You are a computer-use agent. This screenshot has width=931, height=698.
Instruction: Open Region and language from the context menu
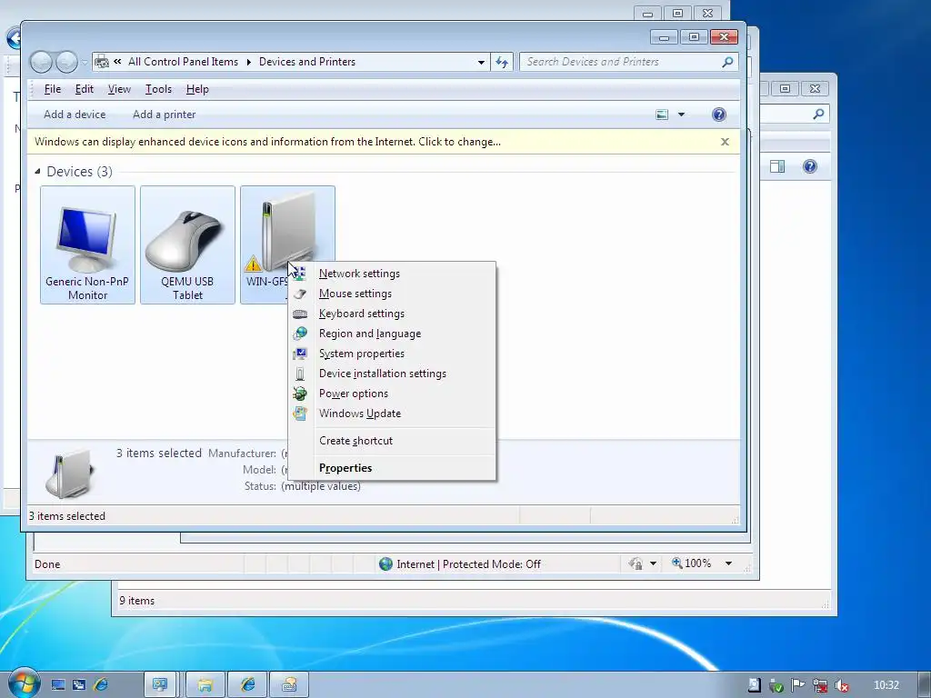(x=392, y=334)
